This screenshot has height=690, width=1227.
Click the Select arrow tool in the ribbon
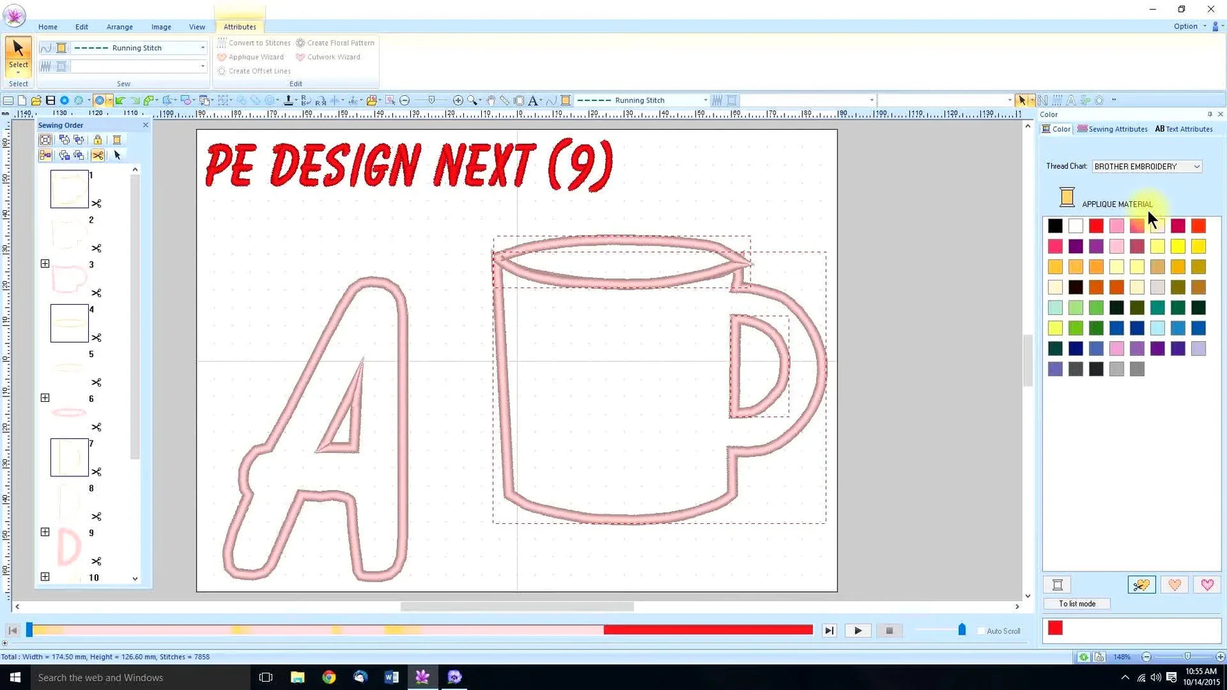[18, 55]
